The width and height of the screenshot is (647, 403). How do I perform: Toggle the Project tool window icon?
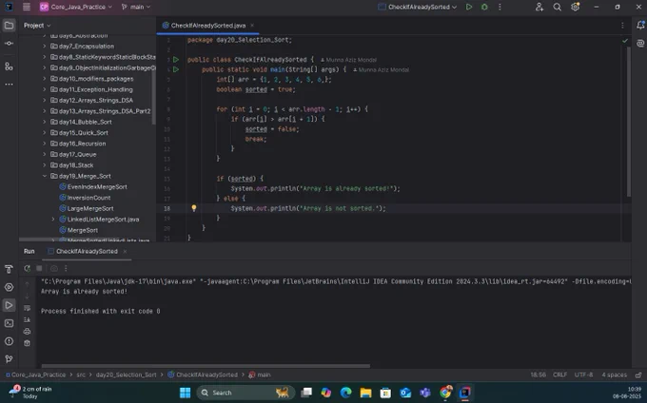[9, 26]
